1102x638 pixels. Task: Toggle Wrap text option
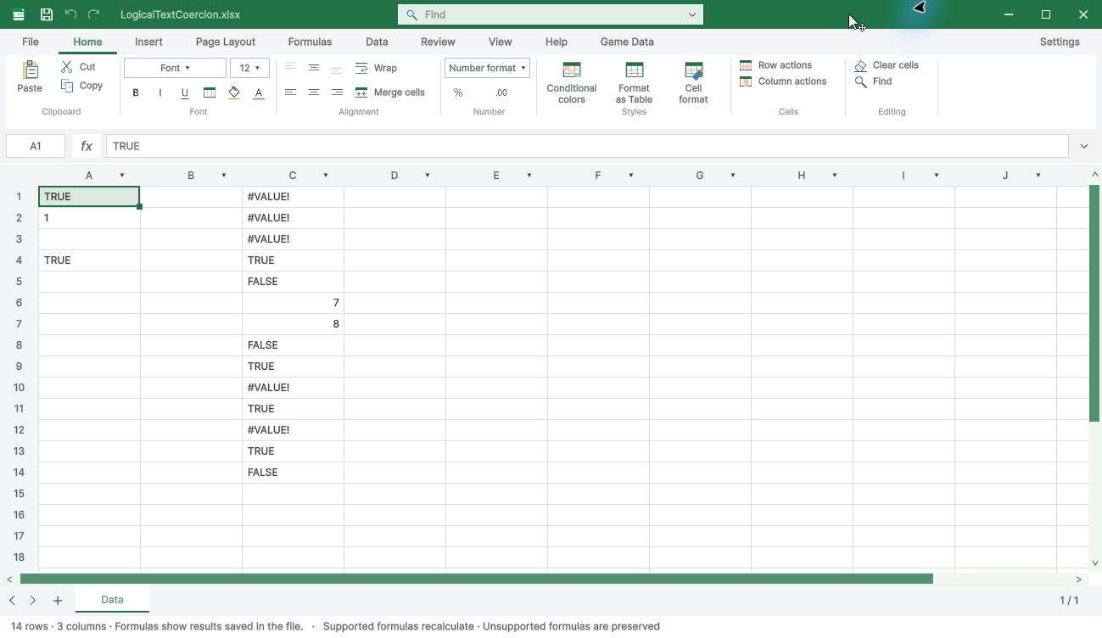pyautogui.click(x=376, y=68)
